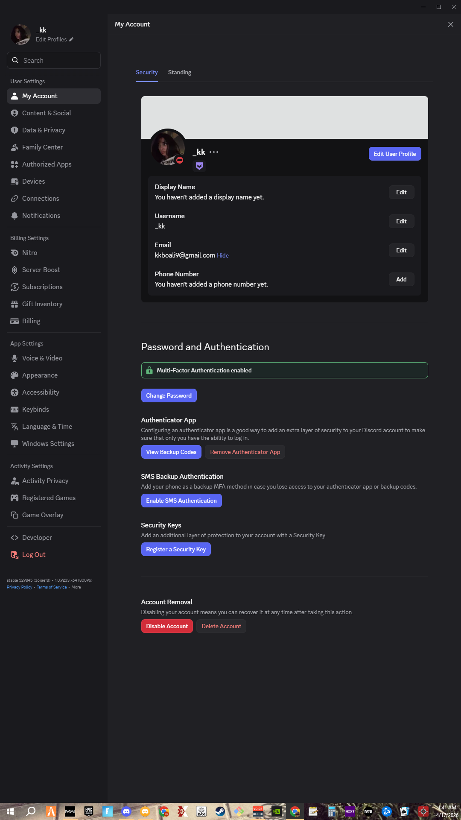Switch to the Standing tab
The height and width of the screenshot is (820, 461).
click(180, 73)
